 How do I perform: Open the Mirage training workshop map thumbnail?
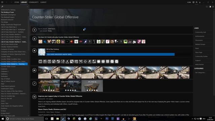[x=49, y=86]
